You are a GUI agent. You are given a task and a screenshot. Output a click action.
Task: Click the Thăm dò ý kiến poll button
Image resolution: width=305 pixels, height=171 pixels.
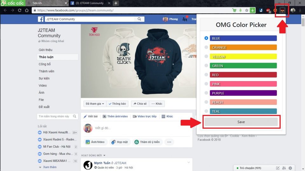pos(147,142)
